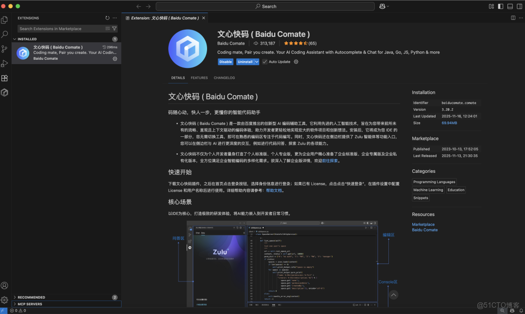Screen dimensions: 525x314
Task: Switch to the CHANGELOG tab
Action: (x=224, y=78)
